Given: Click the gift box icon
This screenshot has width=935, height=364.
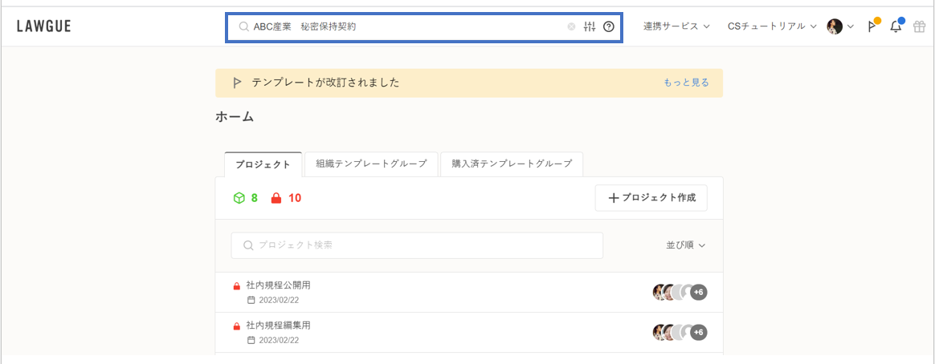Looking at the screenshot, I should (919, 26).
